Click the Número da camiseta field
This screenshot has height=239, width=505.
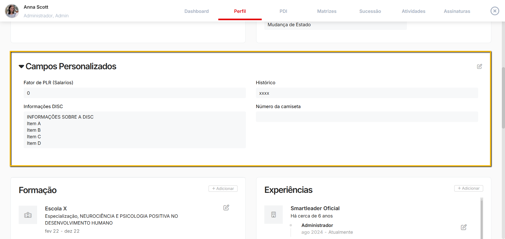(x=367, y=117)
